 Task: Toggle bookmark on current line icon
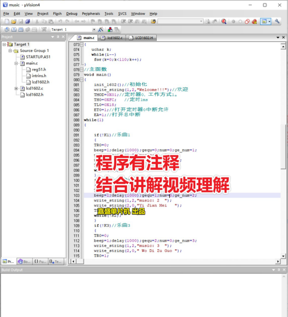93,22
